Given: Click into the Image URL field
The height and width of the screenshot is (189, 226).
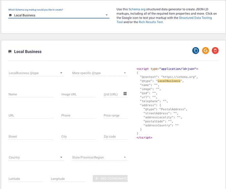Looking at the screenshot, I should [x=78, y=94].
